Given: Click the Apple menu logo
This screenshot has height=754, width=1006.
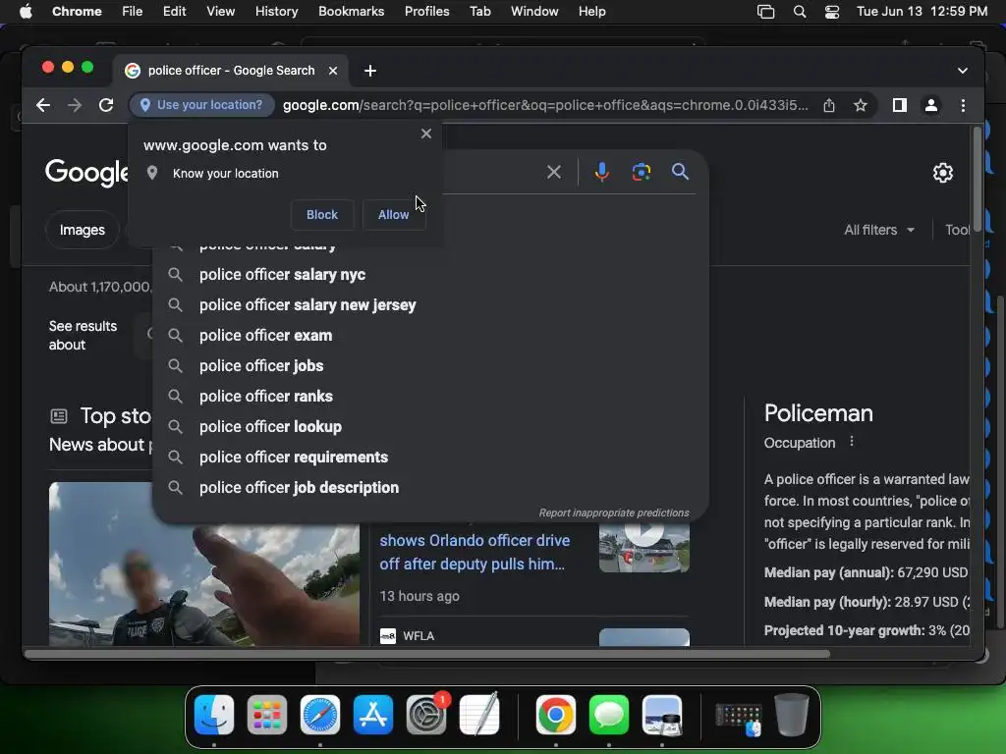Looking at the screenshot, I should point(26,12).
